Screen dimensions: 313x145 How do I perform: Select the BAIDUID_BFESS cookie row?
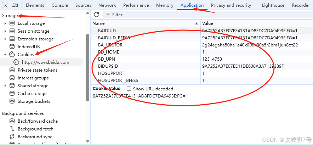click(x=202, y=38)
